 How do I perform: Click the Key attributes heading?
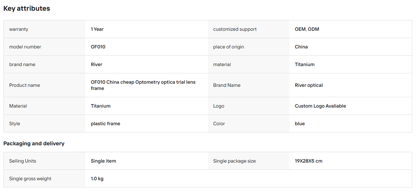(26, 8)
